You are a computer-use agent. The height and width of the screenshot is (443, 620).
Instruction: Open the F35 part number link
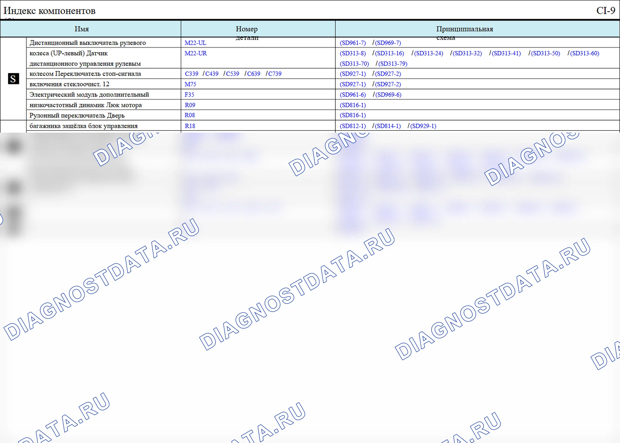(189, 94)
